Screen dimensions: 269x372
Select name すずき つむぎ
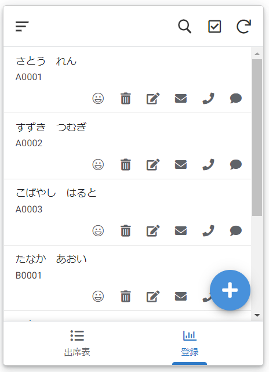coord(51,127)
